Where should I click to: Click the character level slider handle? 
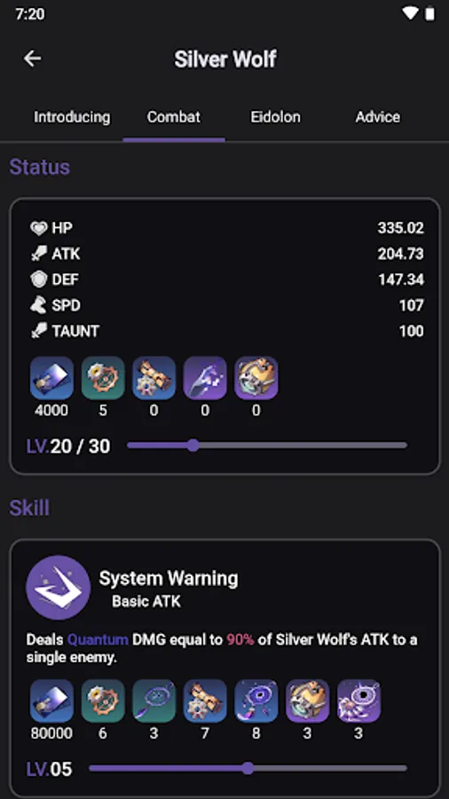click(x=193, y=446)
